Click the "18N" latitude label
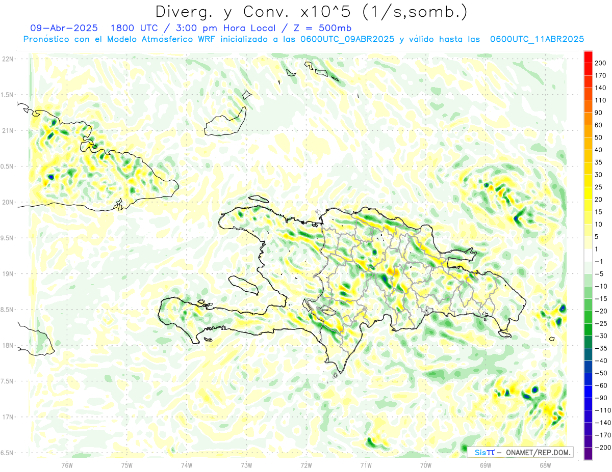This screenshot has width=612, height=472. [8, 346]
